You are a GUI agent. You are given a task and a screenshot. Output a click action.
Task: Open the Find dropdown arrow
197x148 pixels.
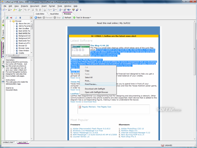(51, 10)
